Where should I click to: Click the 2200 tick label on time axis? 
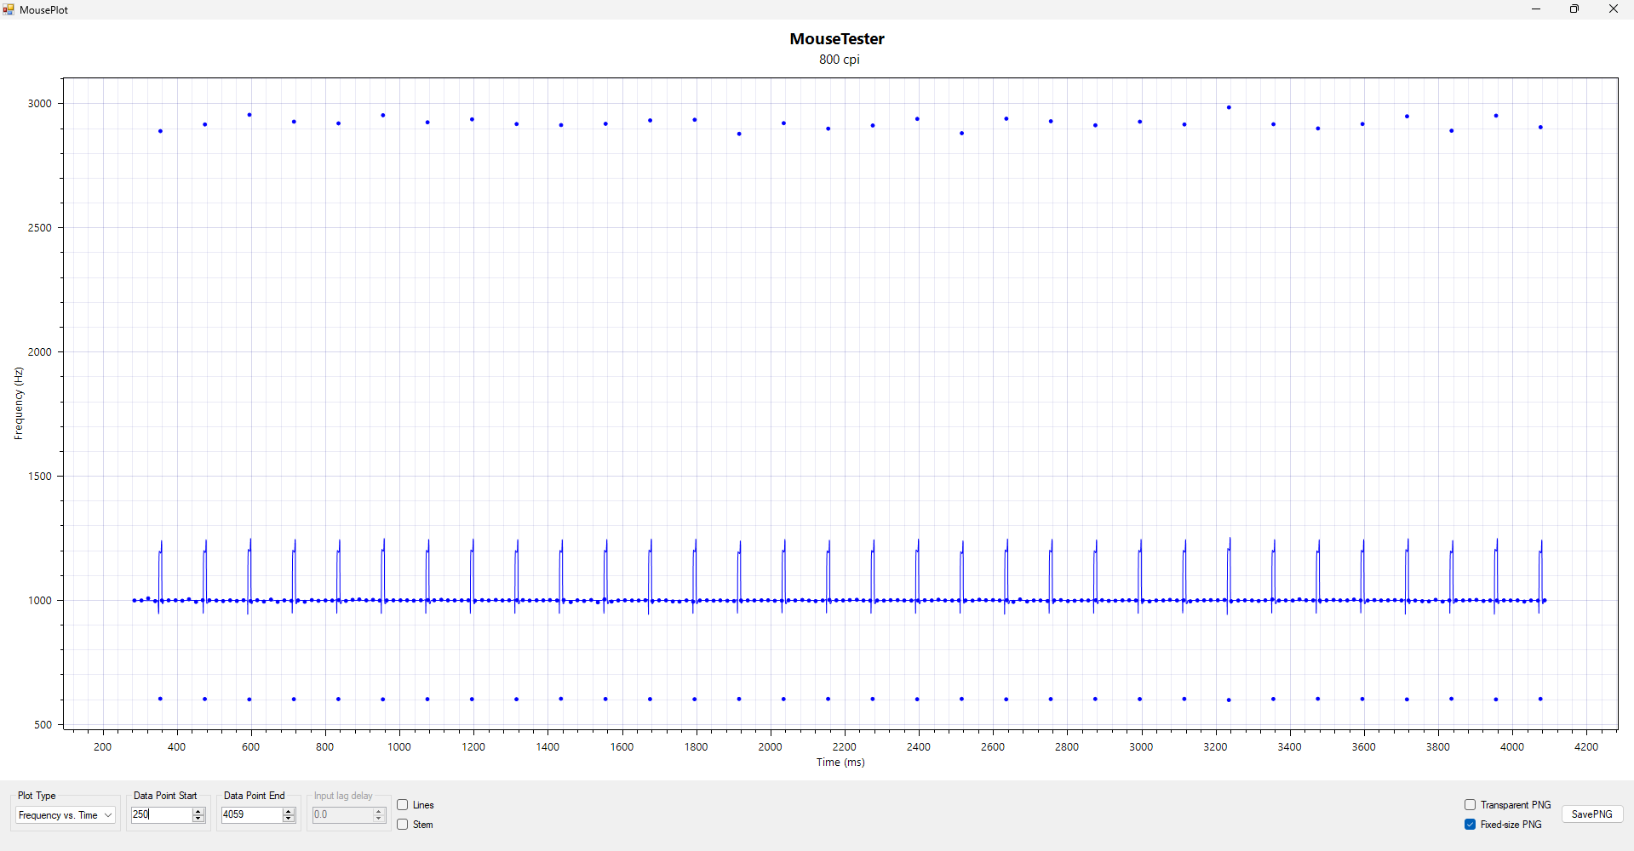pos(845,747)
